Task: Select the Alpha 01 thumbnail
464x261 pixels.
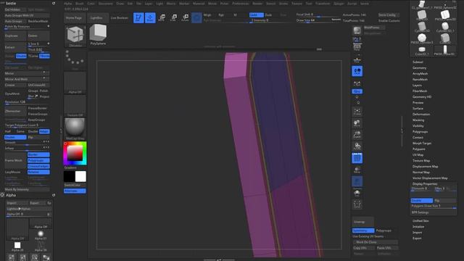Action: pos(41,236)
